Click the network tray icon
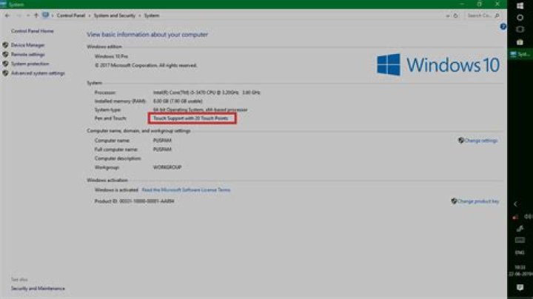 click(515, 217)
